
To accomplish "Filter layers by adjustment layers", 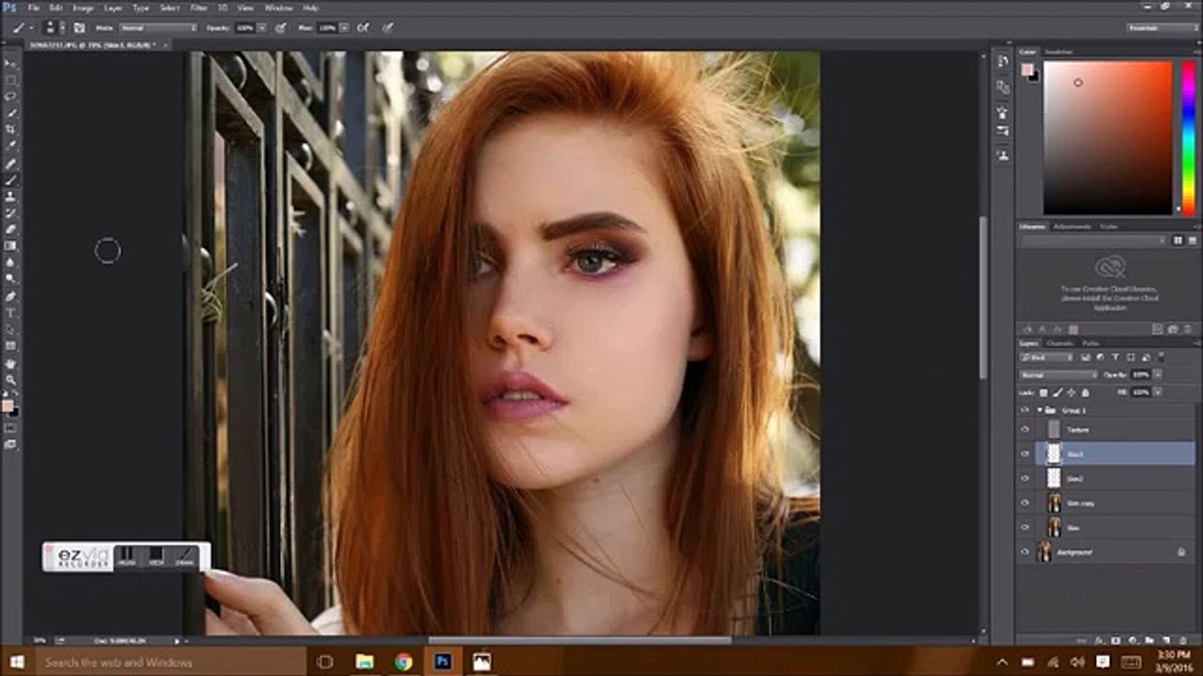I will tap(1101, 358).
